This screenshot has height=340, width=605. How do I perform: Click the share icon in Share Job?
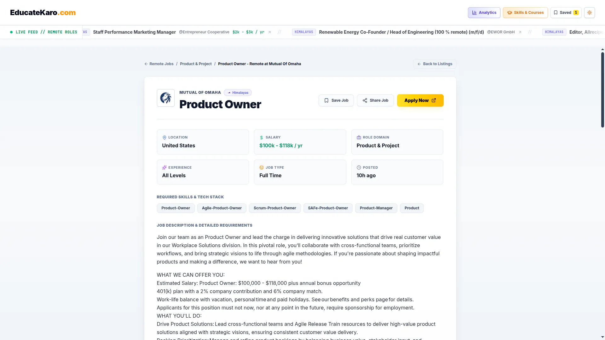click(x=365, y=100)
